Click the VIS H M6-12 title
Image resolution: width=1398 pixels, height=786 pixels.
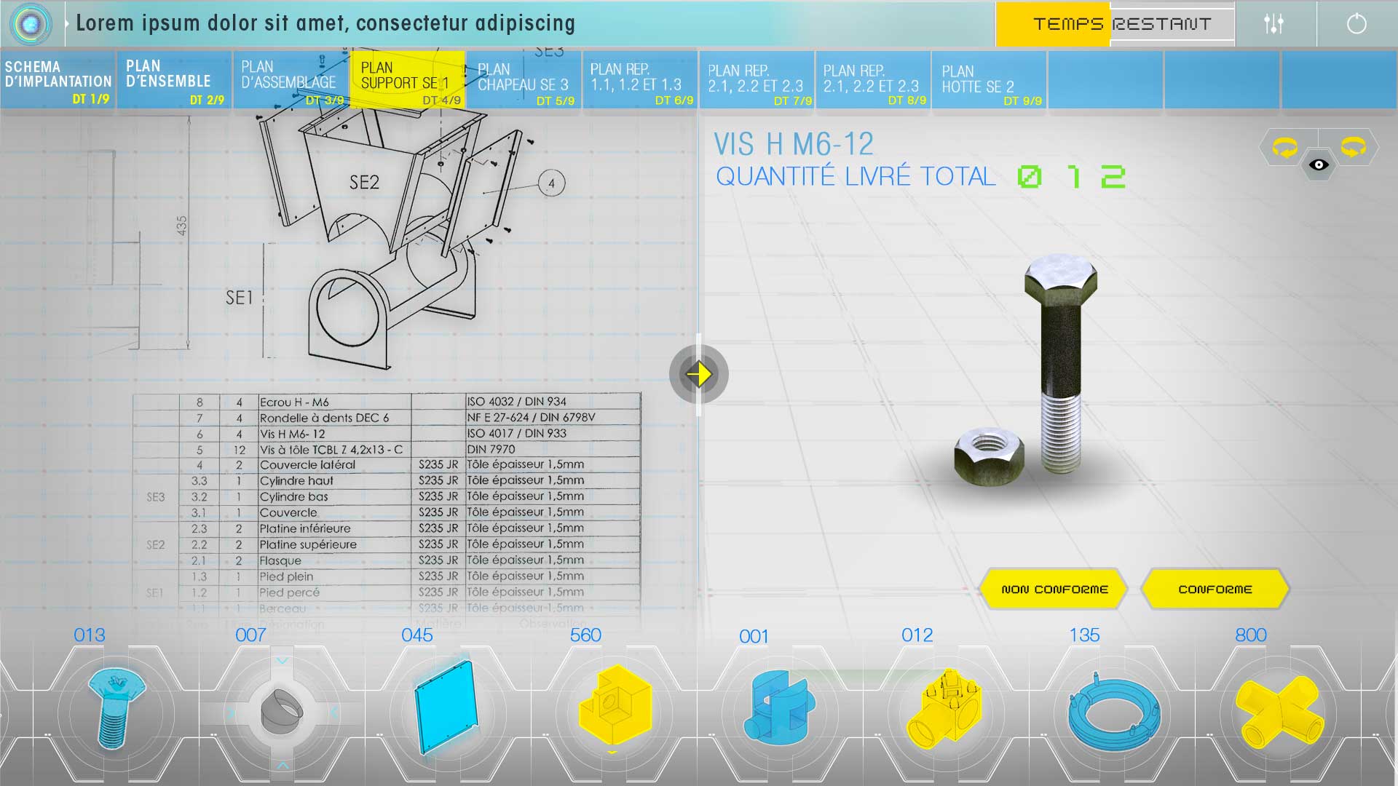click(x=794, y=144)
